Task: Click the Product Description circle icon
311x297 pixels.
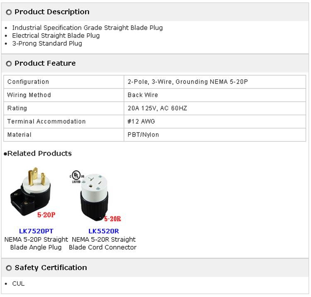Action: point(9,12)
